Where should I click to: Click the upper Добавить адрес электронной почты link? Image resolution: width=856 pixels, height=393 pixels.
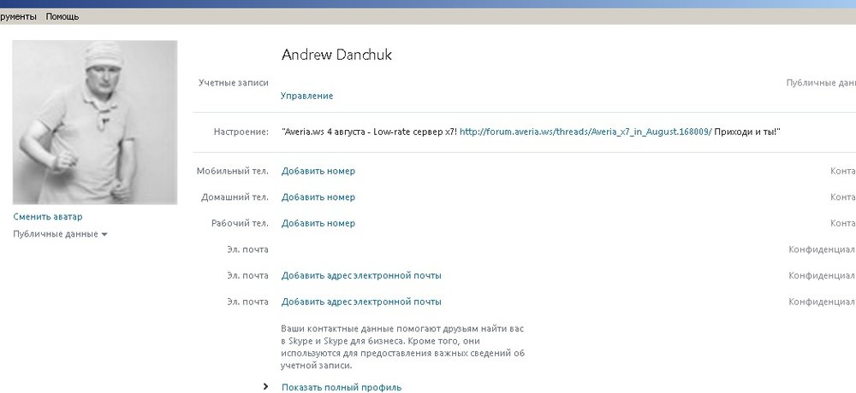tap(361, 276)
